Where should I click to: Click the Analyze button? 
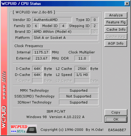[x=116, y=15]
